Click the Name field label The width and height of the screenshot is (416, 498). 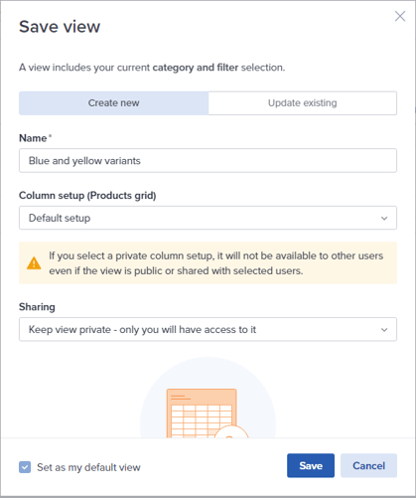pos(33,138)
